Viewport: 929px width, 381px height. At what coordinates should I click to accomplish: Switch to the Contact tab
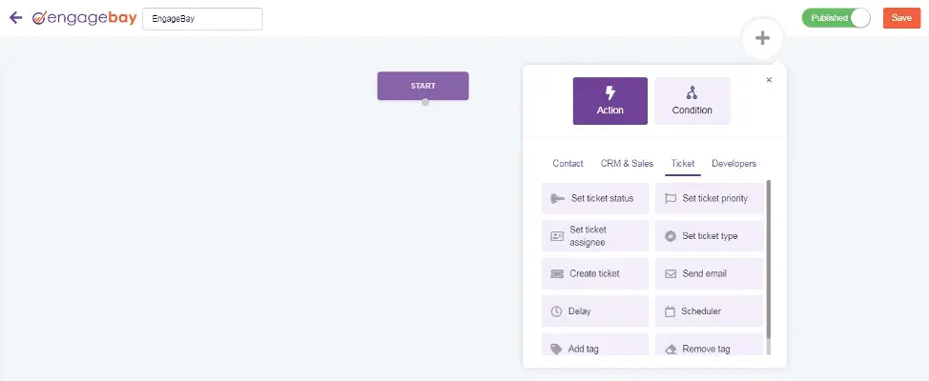tap(568, 163)
